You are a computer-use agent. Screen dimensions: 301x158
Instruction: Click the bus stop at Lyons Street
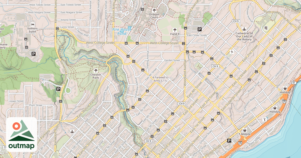point(57,28)
